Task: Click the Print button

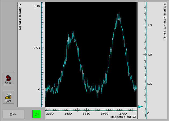Action: pos(8,97)
